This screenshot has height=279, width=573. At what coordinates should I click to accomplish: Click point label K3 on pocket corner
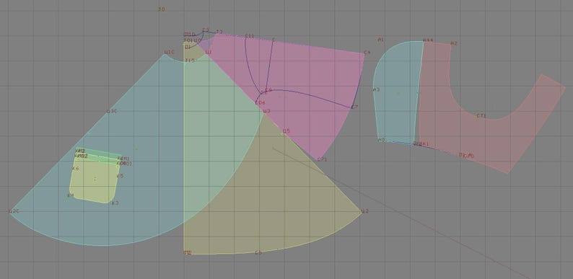115,203
